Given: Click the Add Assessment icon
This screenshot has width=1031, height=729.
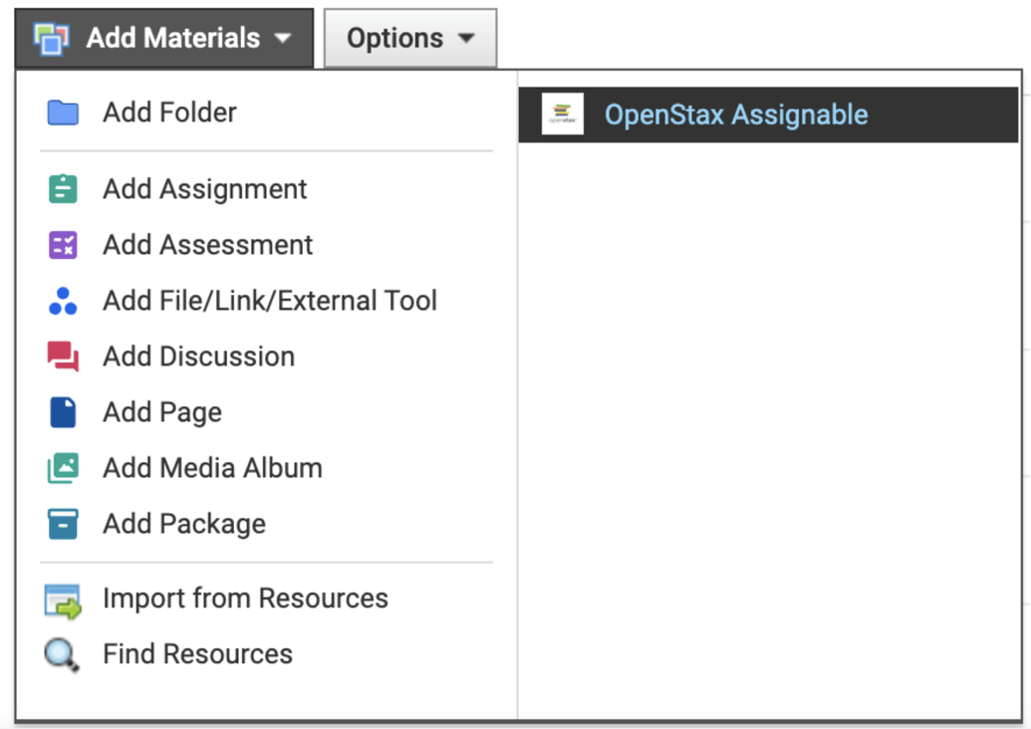Looking at the screenshot, I should (x=62, y=245).
